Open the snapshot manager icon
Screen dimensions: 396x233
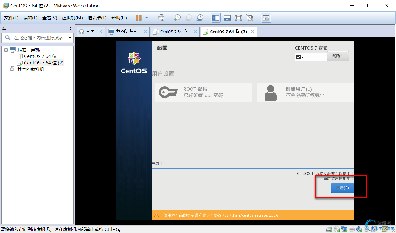[x=200, y=18]
